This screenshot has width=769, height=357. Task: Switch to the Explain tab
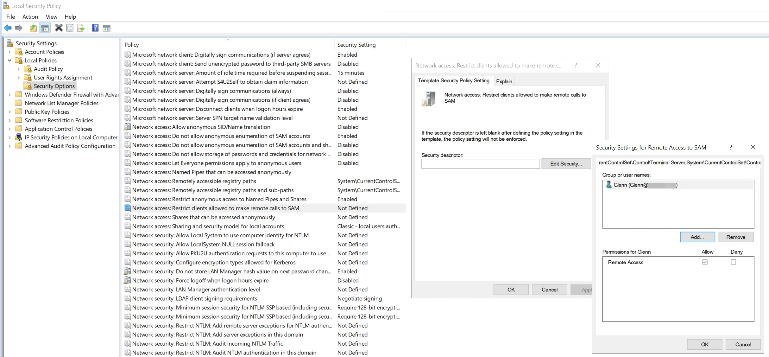(x=504, y=81)
